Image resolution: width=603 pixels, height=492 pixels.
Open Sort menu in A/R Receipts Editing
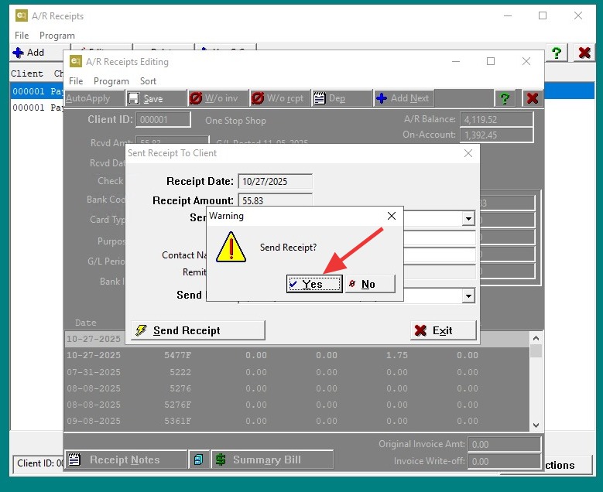[x=148, y=81]
